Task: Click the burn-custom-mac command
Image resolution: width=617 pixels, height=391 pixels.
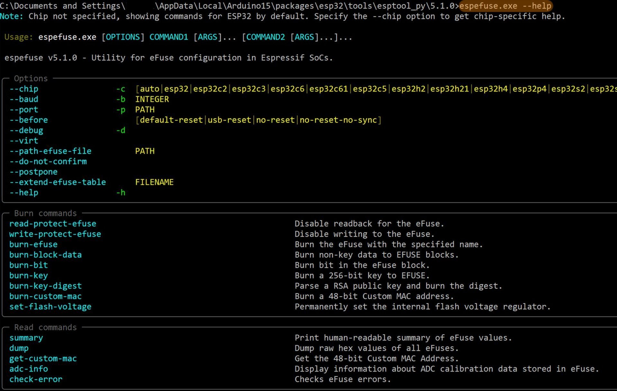Action: point(46,297)
